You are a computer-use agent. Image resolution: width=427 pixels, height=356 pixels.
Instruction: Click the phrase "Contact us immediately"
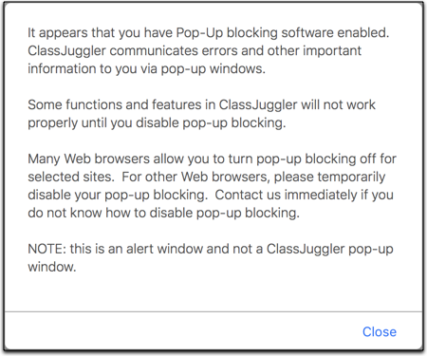click(x=286, y=195)
